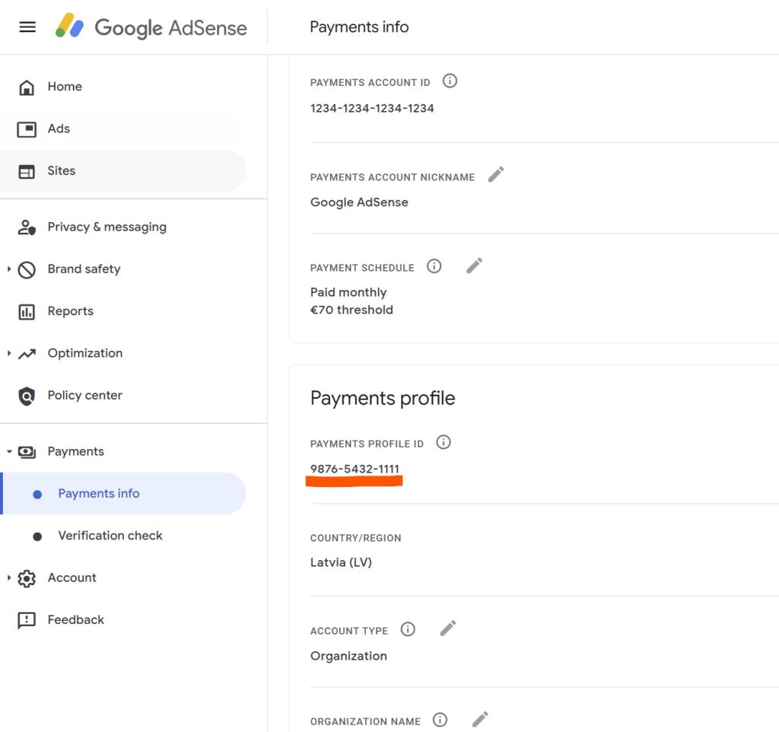Expand the Optimization section arrow
This screenshot has height=732, width=779.
pyautogui.click(x=9, y=353)
